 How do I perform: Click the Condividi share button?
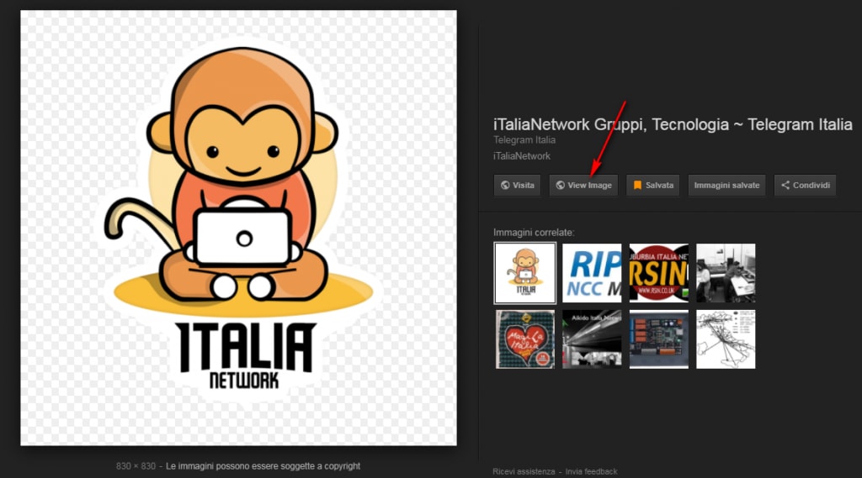(805, 186)
